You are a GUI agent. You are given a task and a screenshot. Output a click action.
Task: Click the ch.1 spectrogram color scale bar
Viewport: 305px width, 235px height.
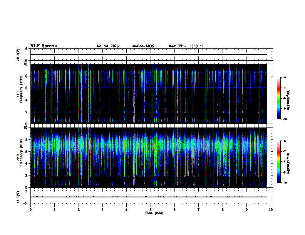[278, 98]
